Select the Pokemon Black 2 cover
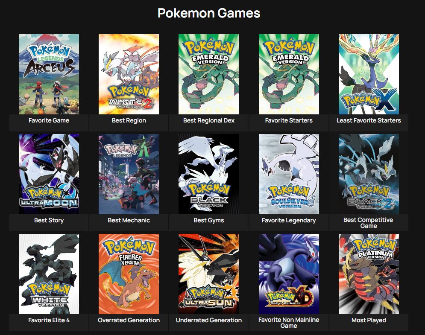The height and width of the screenshot is (335, 425). pyautogui.click(x=369, y=174)
